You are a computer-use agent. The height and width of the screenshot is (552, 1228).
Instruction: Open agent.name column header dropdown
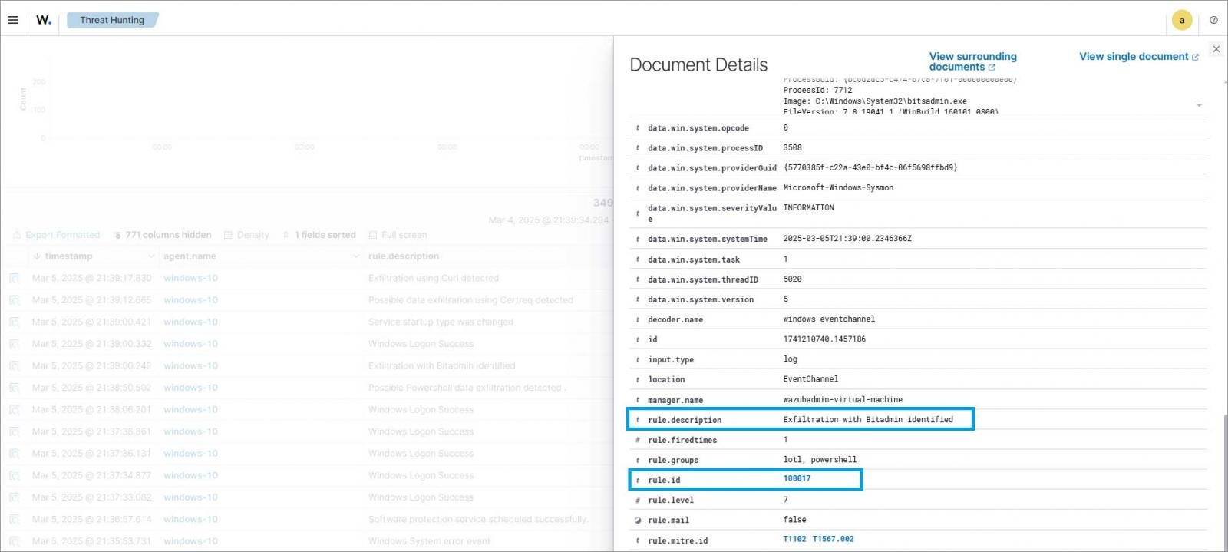pos(355,256)
